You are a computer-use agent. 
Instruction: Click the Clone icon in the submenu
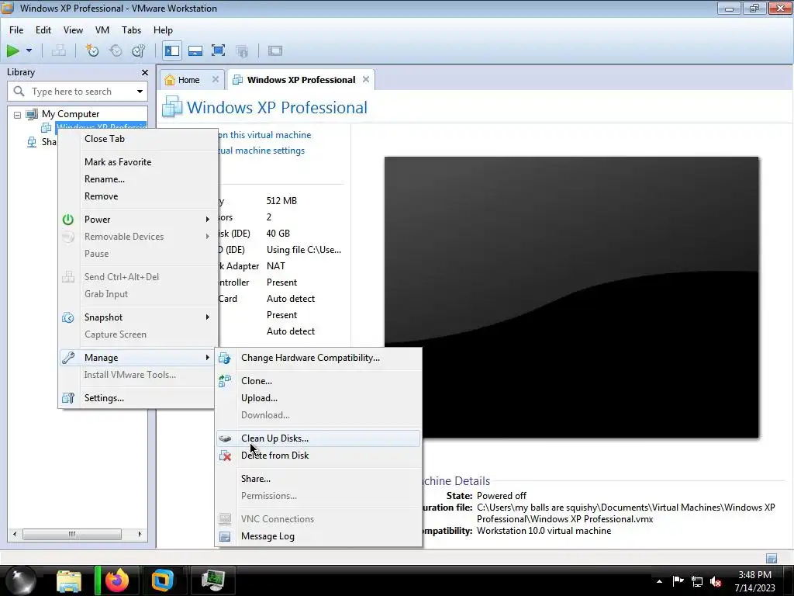pos(225,381)
